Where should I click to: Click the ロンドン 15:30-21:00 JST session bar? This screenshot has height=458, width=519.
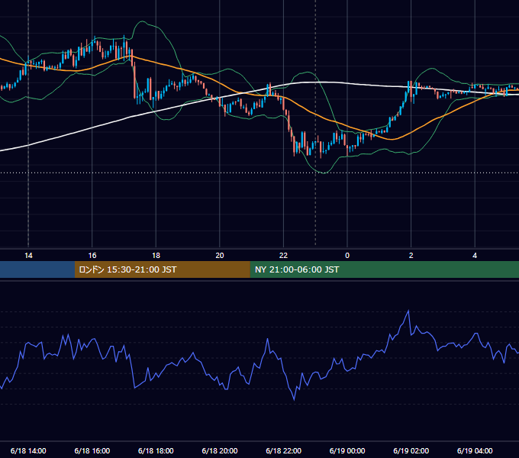coord(162,269)
